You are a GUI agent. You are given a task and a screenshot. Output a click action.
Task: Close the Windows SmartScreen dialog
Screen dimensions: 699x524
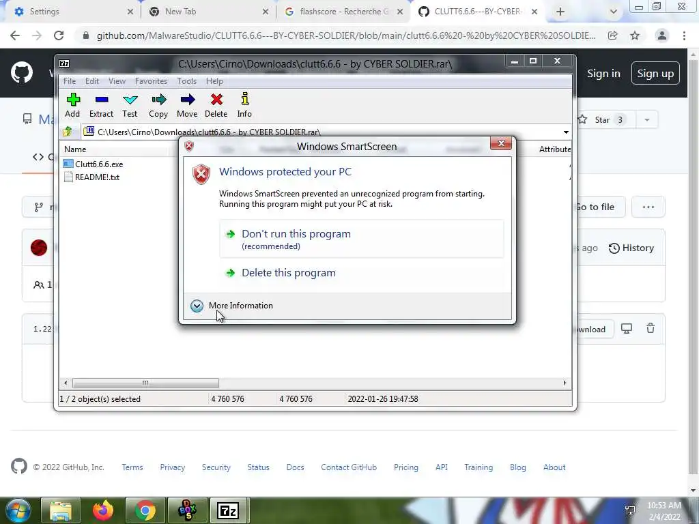500,143
